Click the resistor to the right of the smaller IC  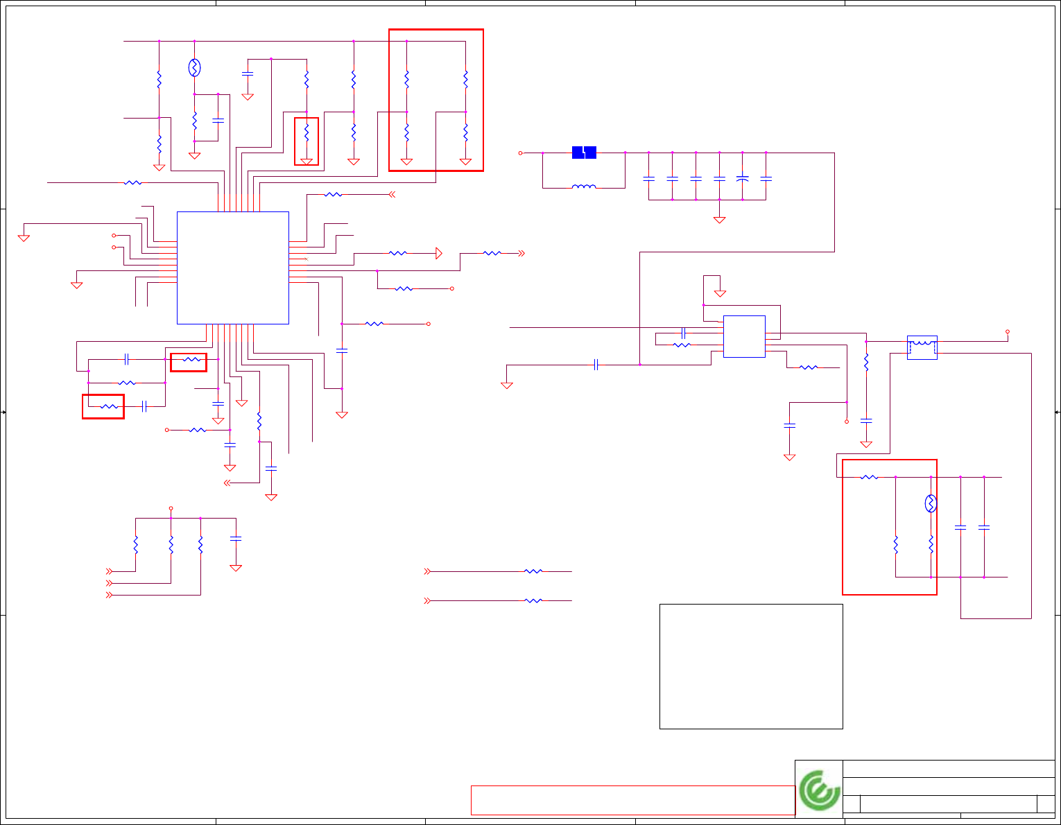pyautogui.click(x=809, y=367)
